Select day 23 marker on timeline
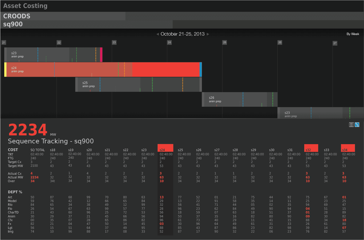Image resolution: width=364 pixels, height=240 pixels. (114, 42)
